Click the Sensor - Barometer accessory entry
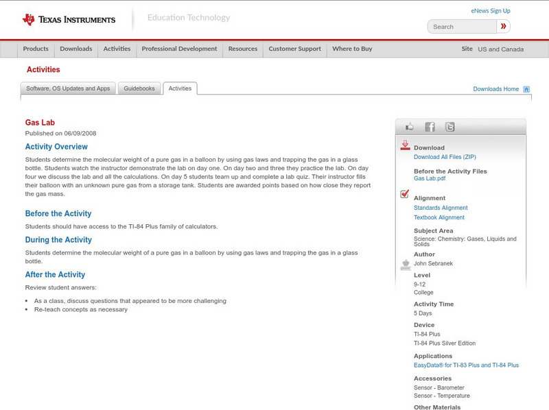 (x=439, y=387)
